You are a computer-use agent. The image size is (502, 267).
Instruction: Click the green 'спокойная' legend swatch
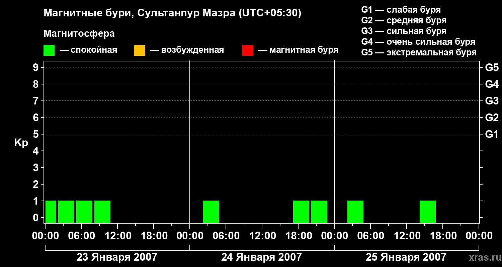click(x=49, y=50)
